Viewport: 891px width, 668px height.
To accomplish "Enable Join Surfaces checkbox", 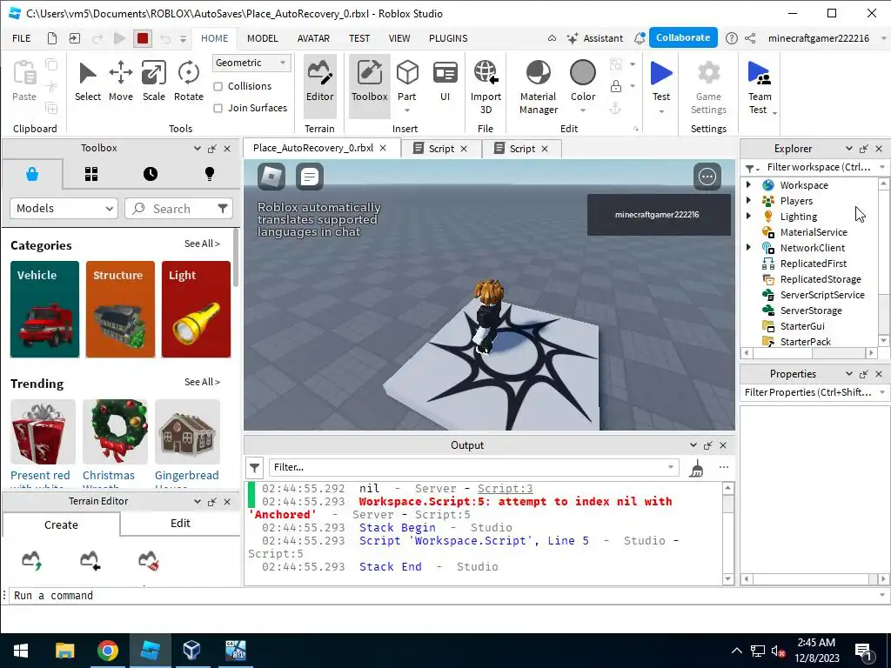I will pyautogui.click(x=218, y=108).
